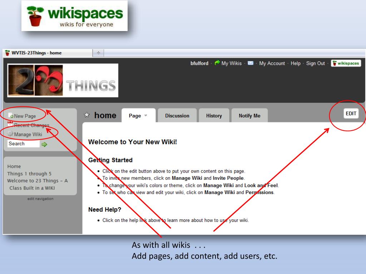Open Things 1 through 5 page
This screenshot has width=366, height=274.
pyautogui.click(x=29, y=174)
